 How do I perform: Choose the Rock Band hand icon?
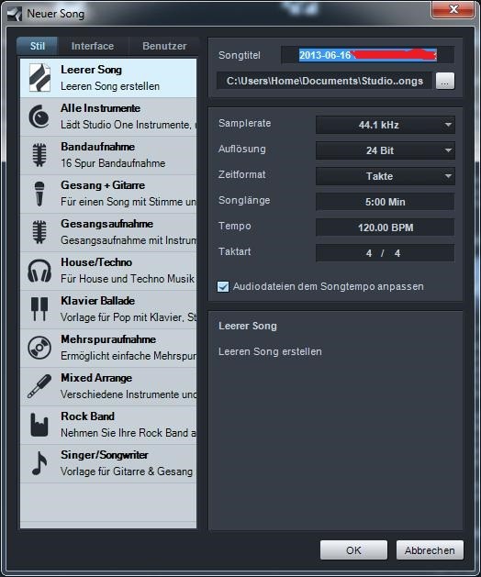[x=39, y=425]
